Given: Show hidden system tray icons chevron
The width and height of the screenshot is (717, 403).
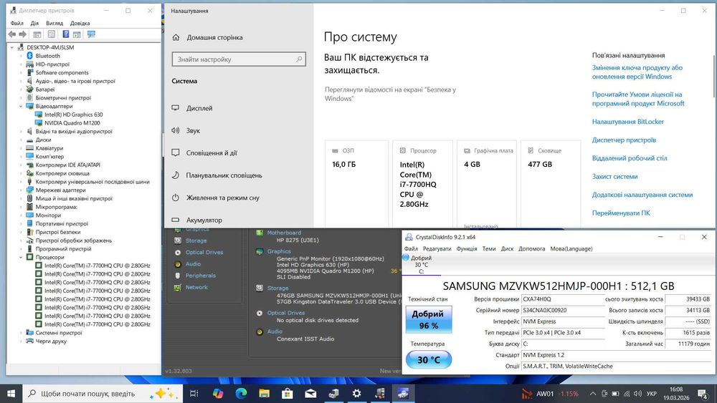Looking at the screenshot, I should click(x=593, y=394).
